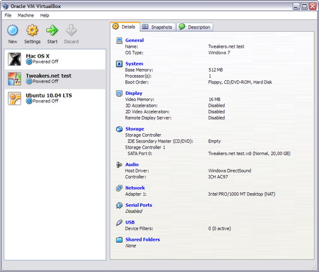Viewport: 319px width, 272px height.
Task: Click the Windows 7 icon for Tweakers.net test
Action: [x=15, y=79]
